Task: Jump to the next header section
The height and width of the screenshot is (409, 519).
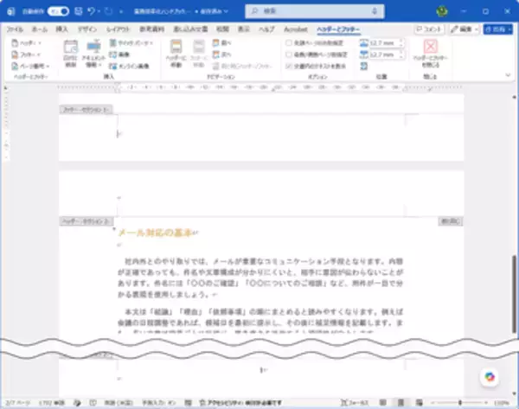Action: click(x=221, y=54)
